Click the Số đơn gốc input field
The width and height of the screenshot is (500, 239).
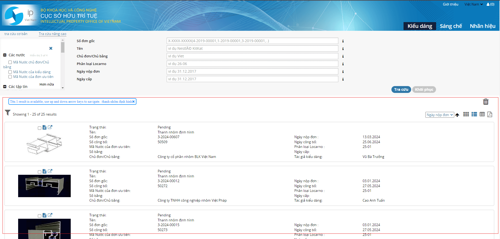(252, 41)
